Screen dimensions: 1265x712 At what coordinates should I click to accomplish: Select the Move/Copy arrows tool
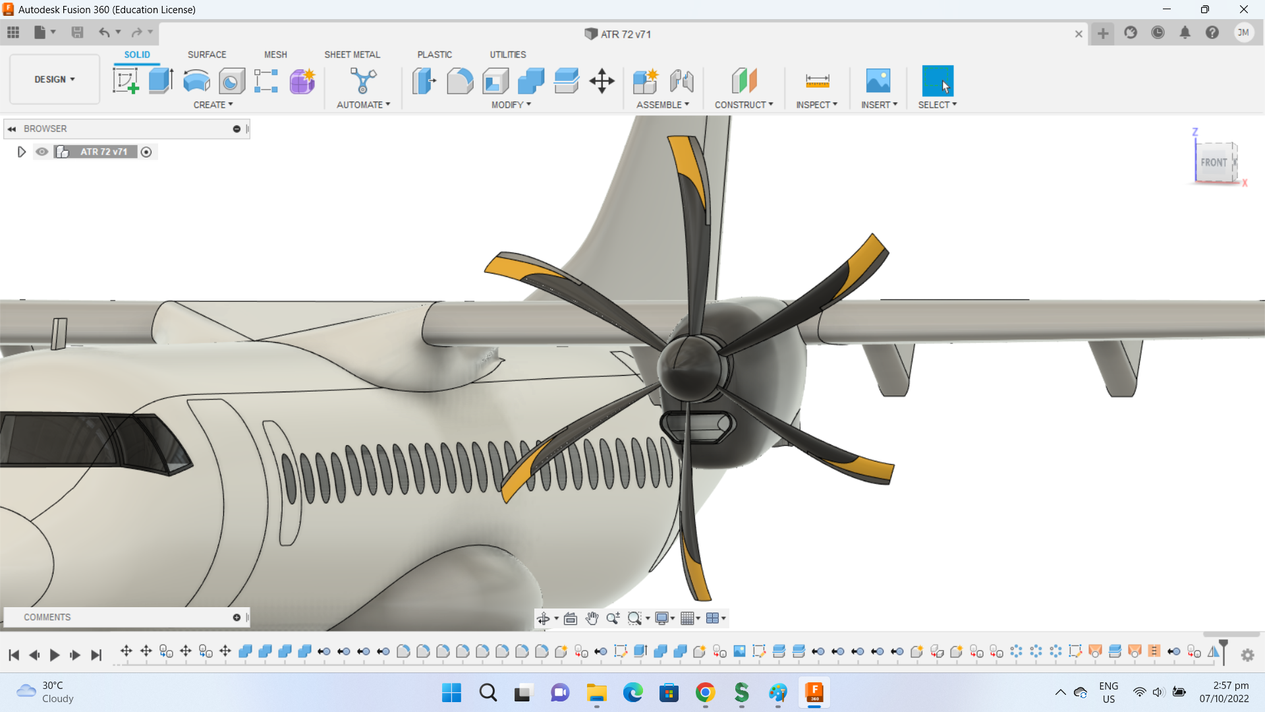pyautogui.click(x=602, y=81)
